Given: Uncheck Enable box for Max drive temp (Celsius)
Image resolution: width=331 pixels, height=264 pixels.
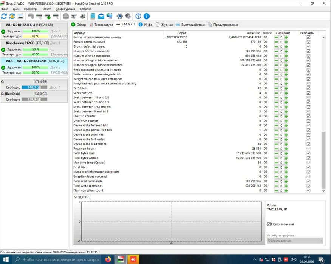Looking at the screenshot, I should point(308,163).
